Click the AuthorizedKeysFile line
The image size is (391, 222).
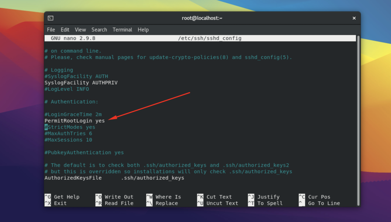(x=114, y=178)
